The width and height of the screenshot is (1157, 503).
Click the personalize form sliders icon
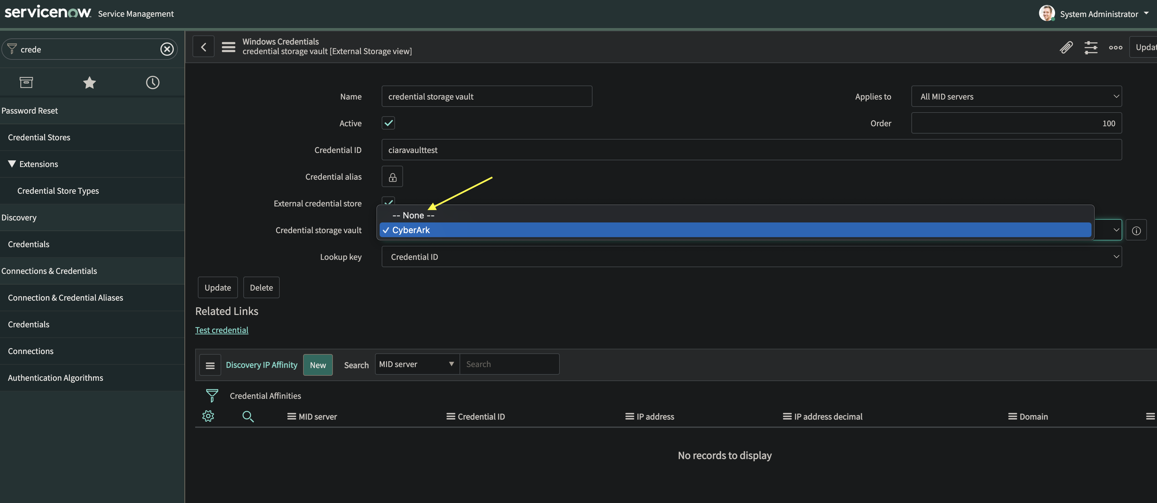tap(1091, 47)
